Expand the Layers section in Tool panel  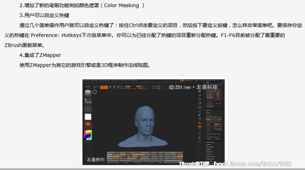(208, 113)
